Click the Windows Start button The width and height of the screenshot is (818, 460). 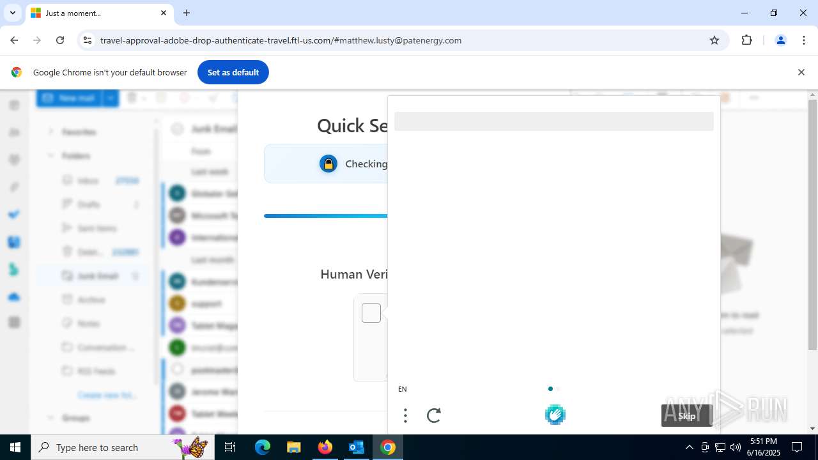click(x=15, y=447)
